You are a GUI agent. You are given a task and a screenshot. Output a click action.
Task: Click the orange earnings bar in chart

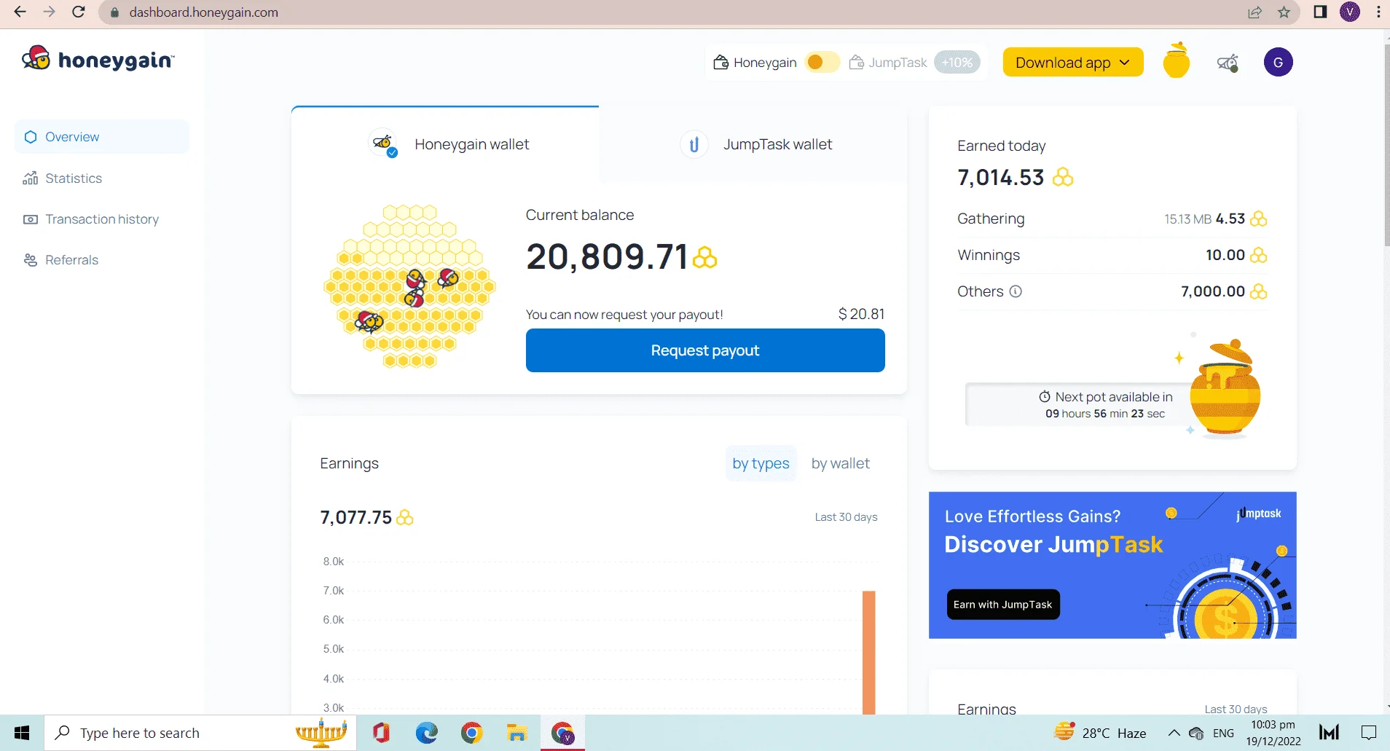[x=868, y=653]
